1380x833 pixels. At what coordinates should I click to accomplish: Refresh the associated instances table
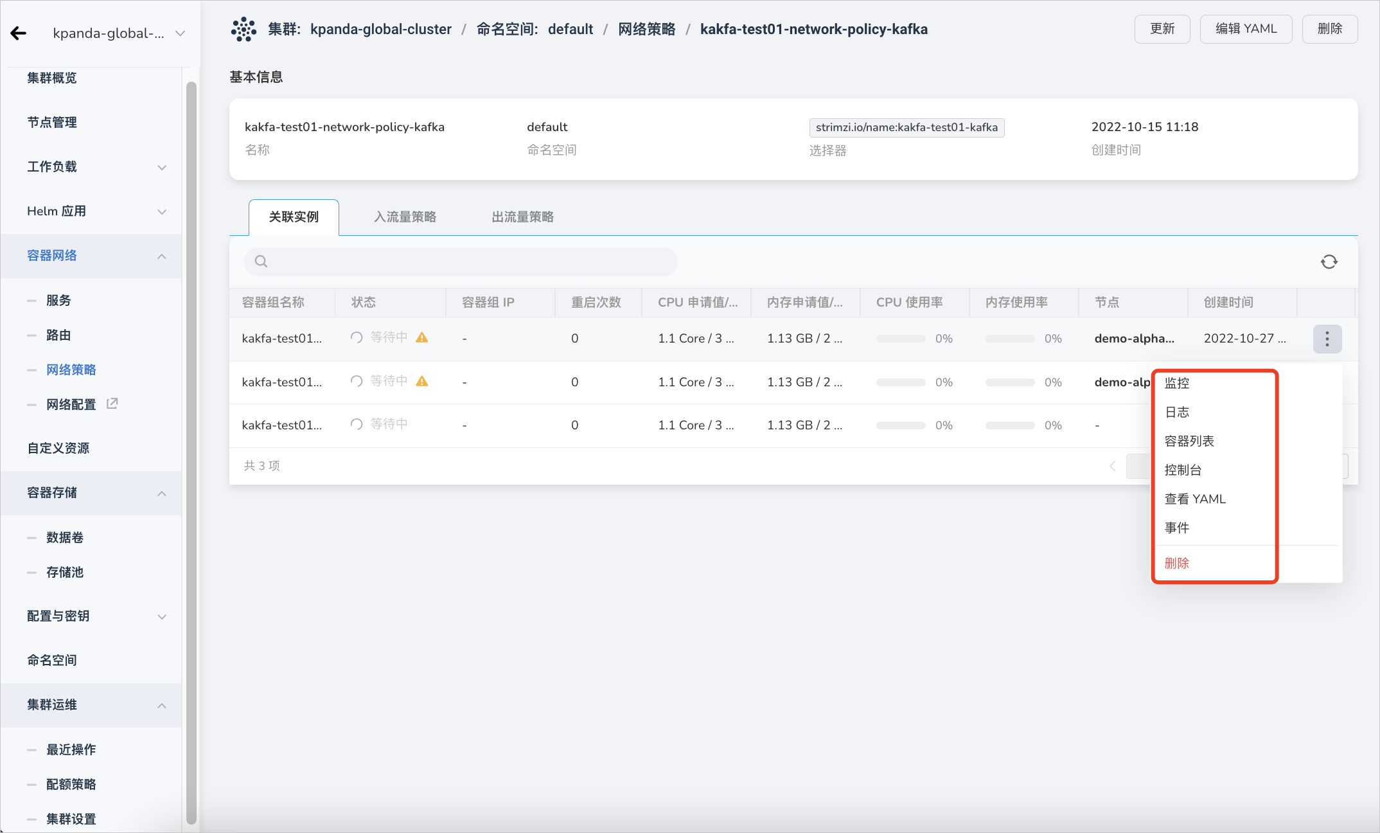(x=1329, y=262)
